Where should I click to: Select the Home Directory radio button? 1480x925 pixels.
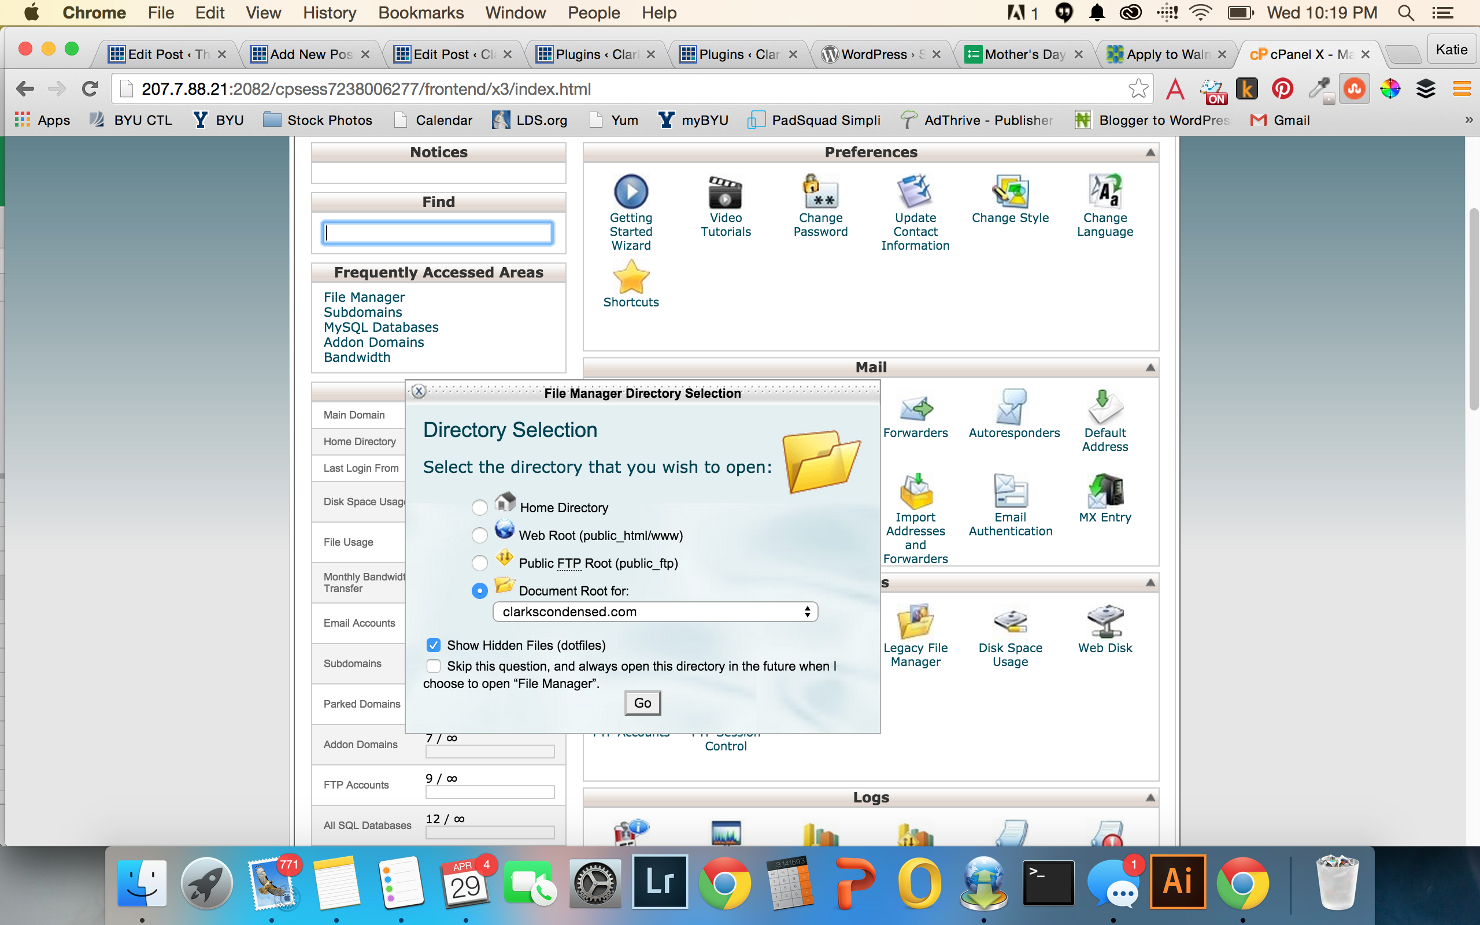click(x=479, y=508)
